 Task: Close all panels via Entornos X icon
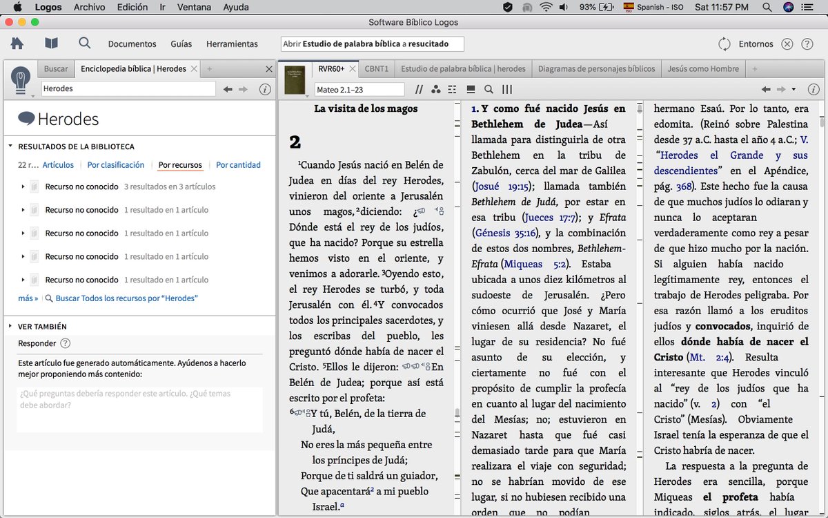coord(787,44)
